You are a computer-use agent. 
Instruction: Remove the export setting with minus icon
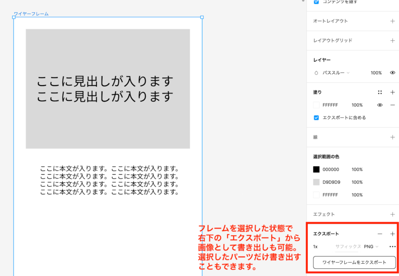(380, 234)
